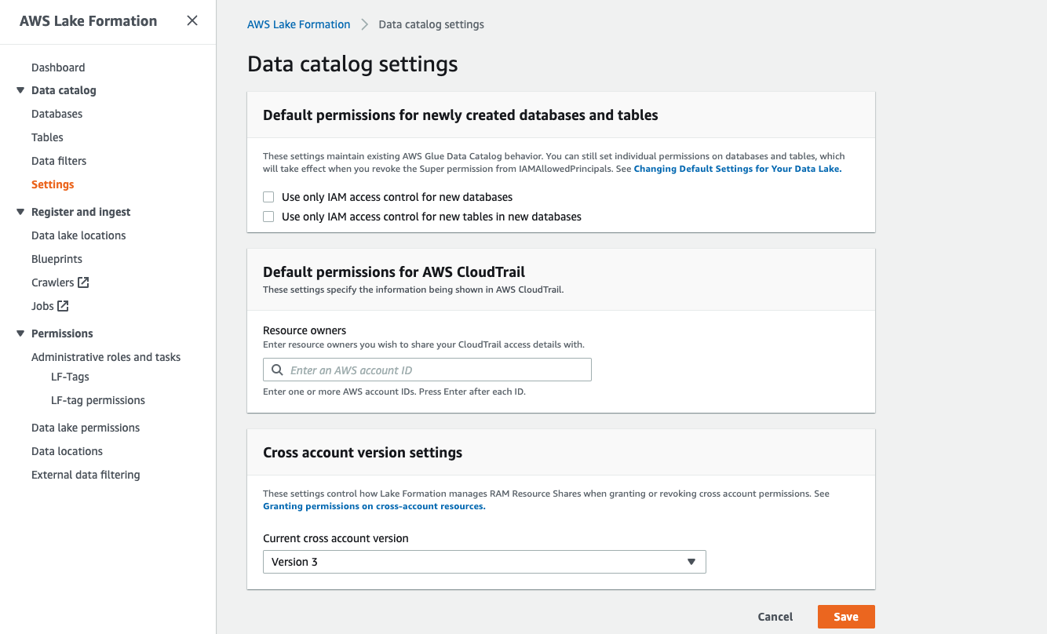Click AWS Lake Formation breadcrumb link

[x=298, y=24]
